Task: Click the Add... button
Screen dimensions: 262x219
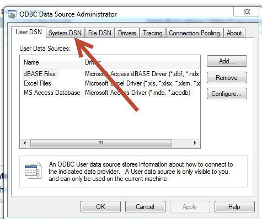Action: tap(227, 61)
